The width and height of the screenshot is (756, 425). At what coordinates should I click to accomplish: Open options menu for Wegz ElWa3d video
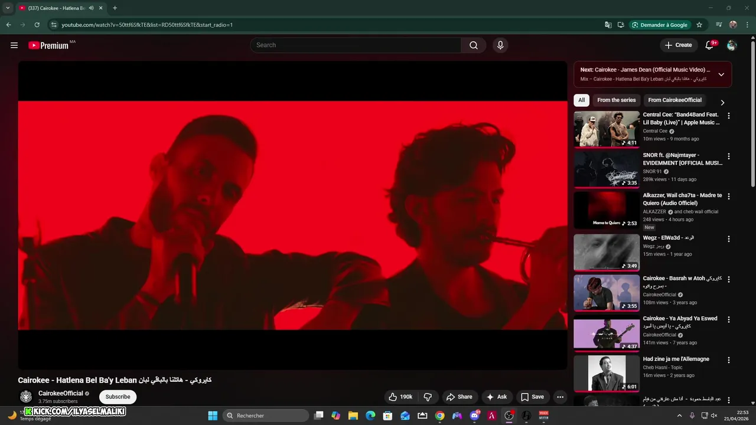point(728,239)
